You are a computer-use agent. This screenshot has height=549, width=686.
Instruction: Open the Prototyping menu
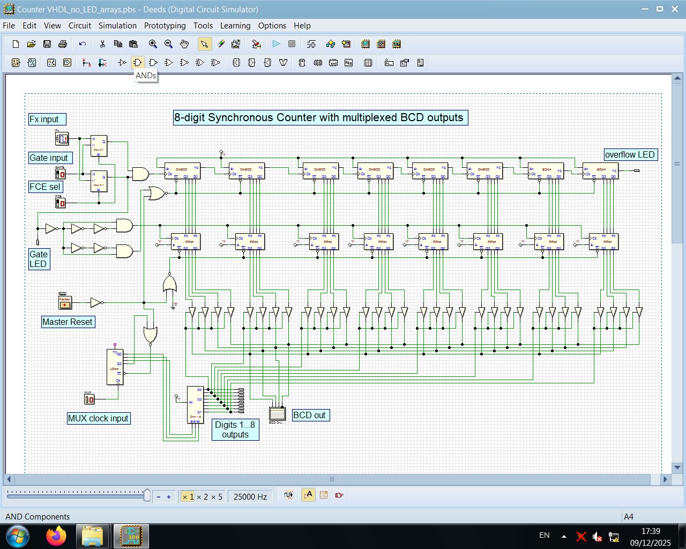165,25
